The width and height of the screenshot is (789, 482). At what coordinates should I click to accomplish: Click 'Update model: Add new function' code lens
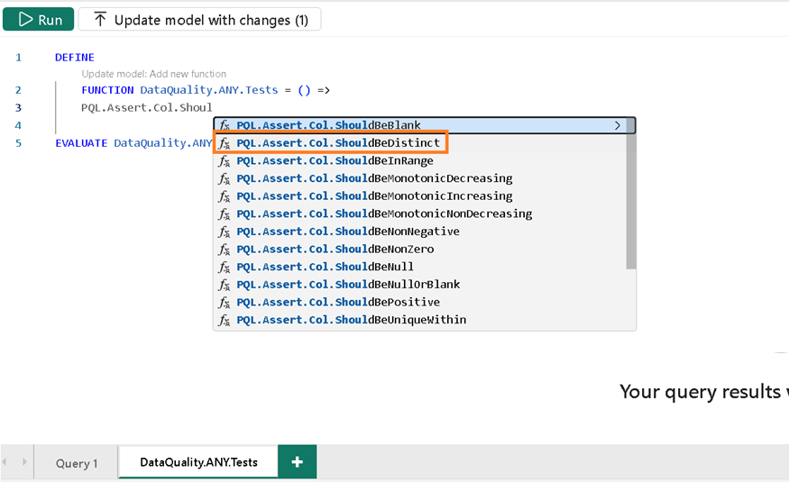tap(154, 74)
